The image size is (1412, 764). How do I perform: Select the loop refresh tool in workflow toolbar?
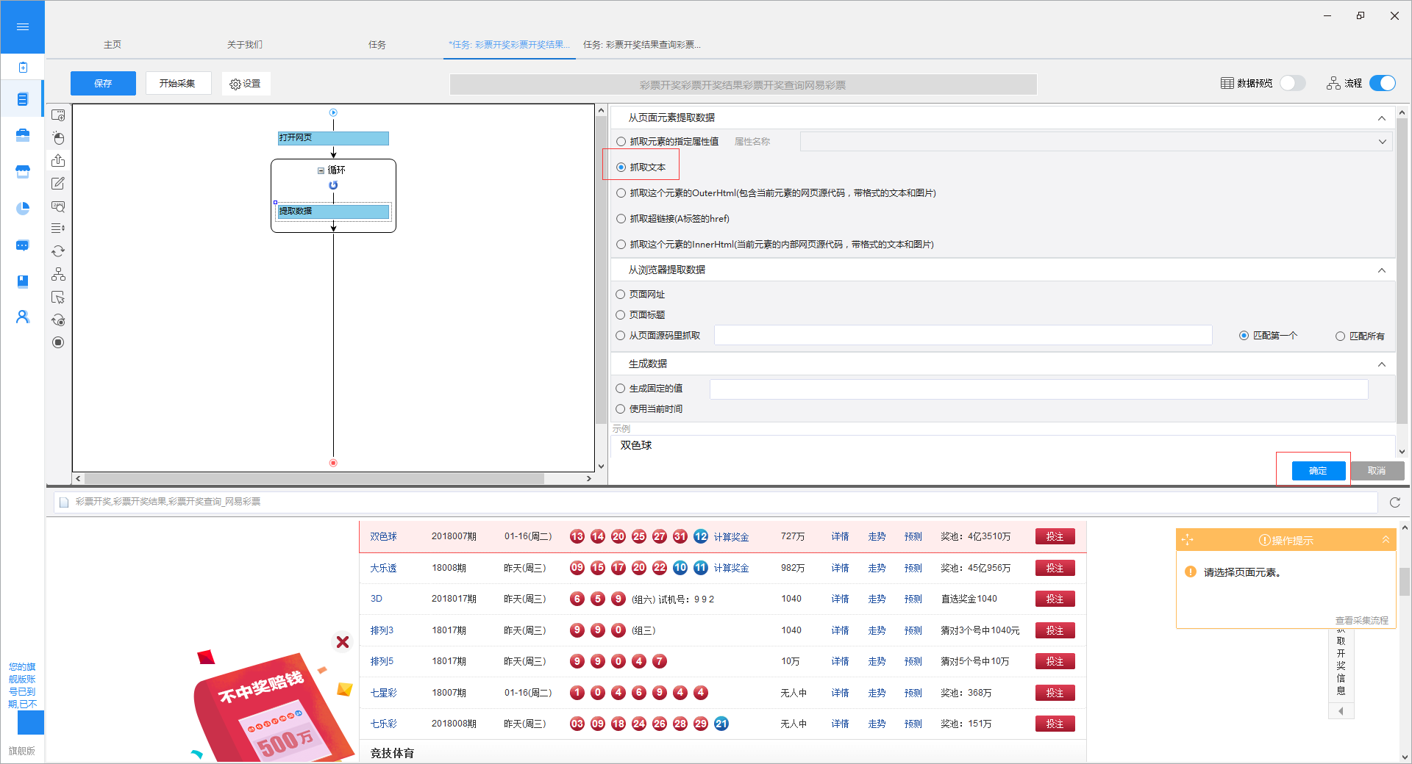(58, 251)
